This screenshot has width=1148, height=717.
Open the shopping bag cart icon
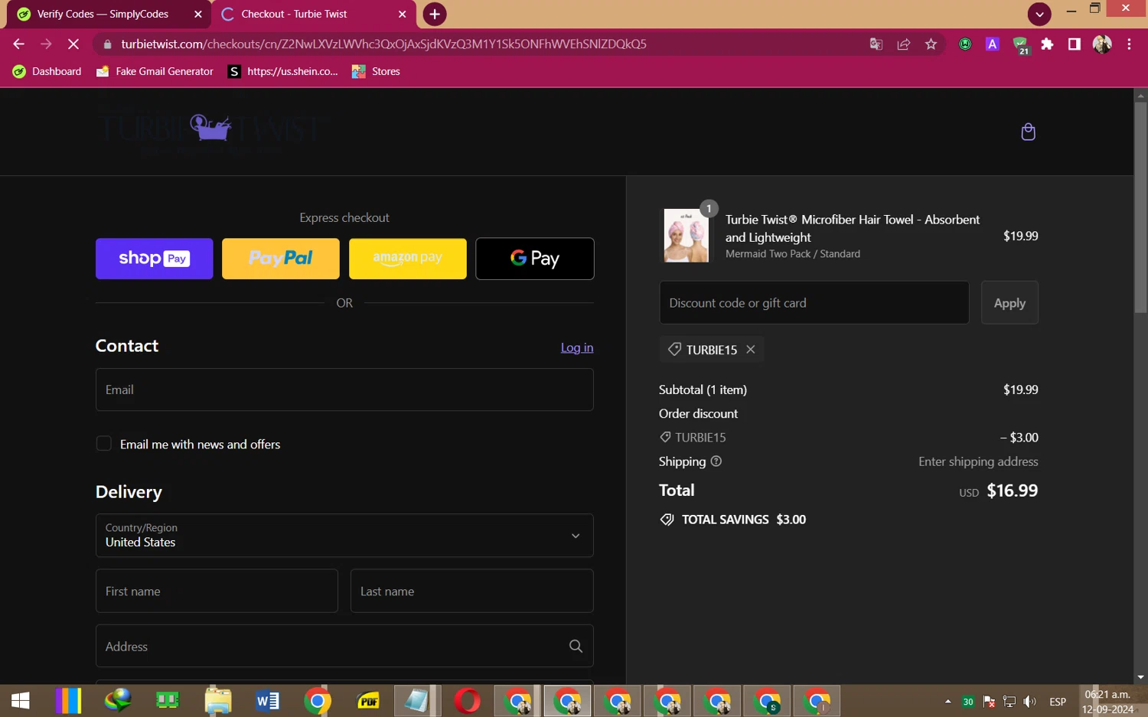coord(1028,132)
